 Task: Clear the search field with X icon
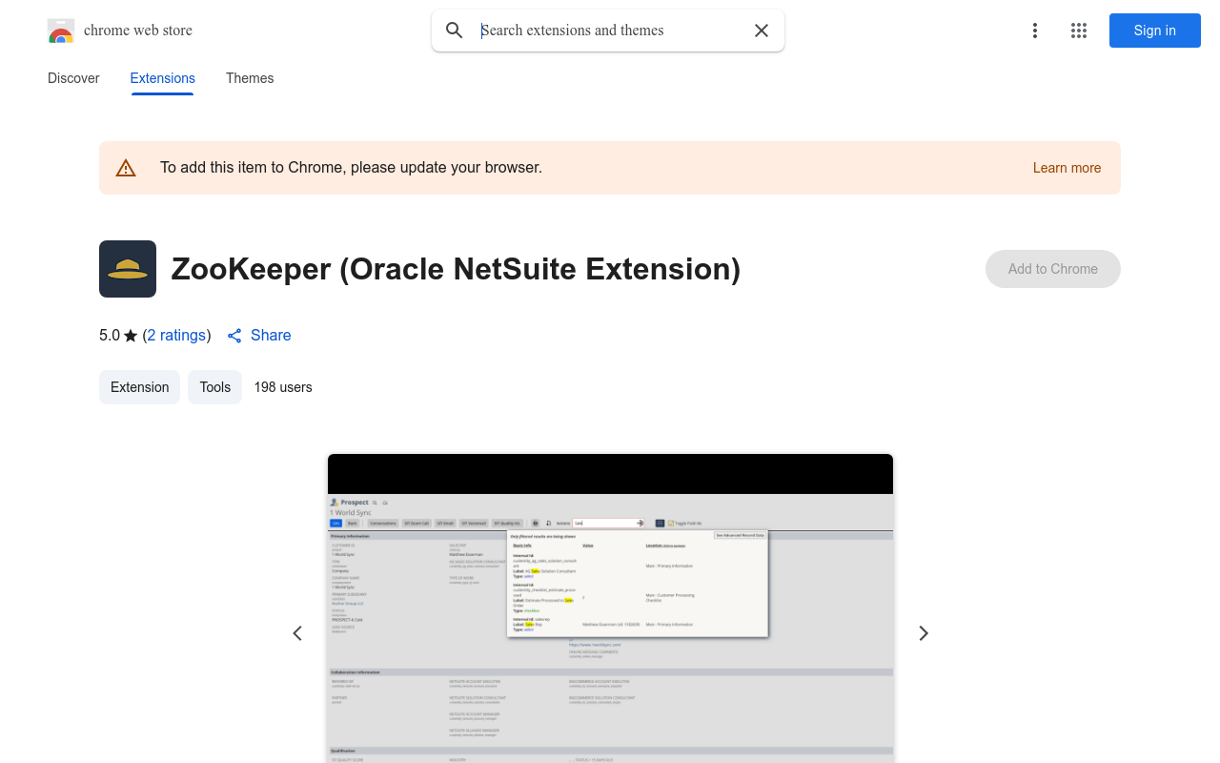tap(762, 31)
